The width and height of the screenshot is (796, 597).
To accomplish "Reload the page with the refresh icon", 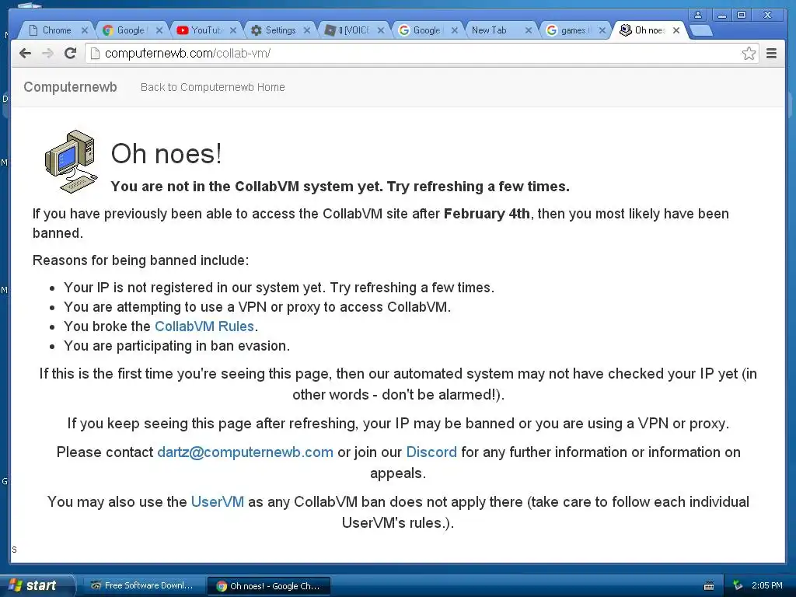I will (71, 54).
